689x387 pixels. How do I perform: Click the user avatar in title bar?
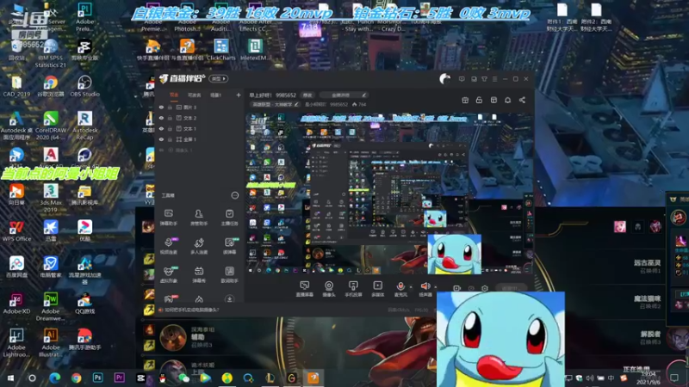444,79
